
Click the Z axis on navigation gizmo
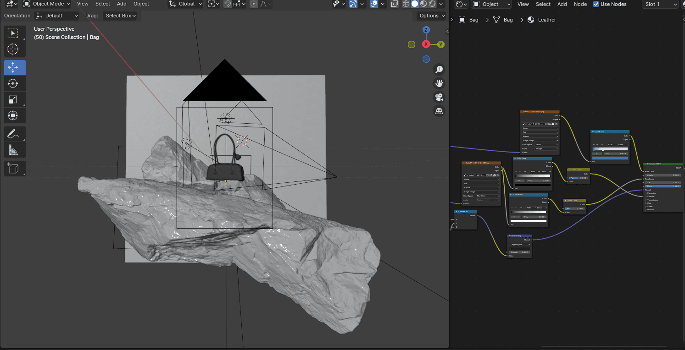(x=426, y=30)
